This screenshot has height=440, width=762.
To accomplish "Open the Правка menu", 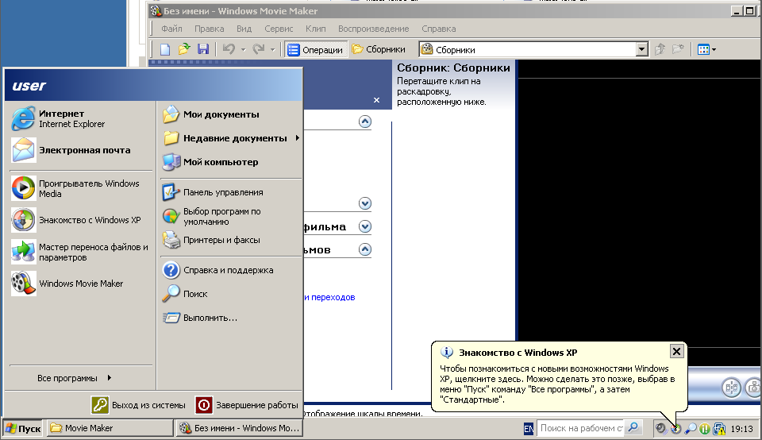I will [x=210, y=29].
